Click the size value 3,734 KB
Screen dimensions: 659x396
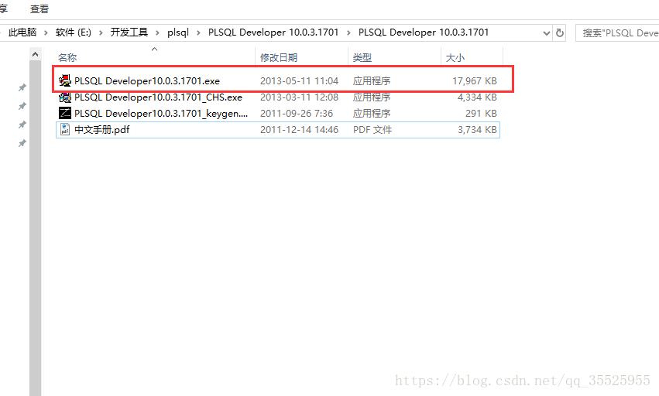[x=477, y=130]
